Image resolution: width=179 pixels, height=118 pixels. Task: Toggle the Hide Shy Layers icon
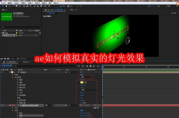coord(87,66)
